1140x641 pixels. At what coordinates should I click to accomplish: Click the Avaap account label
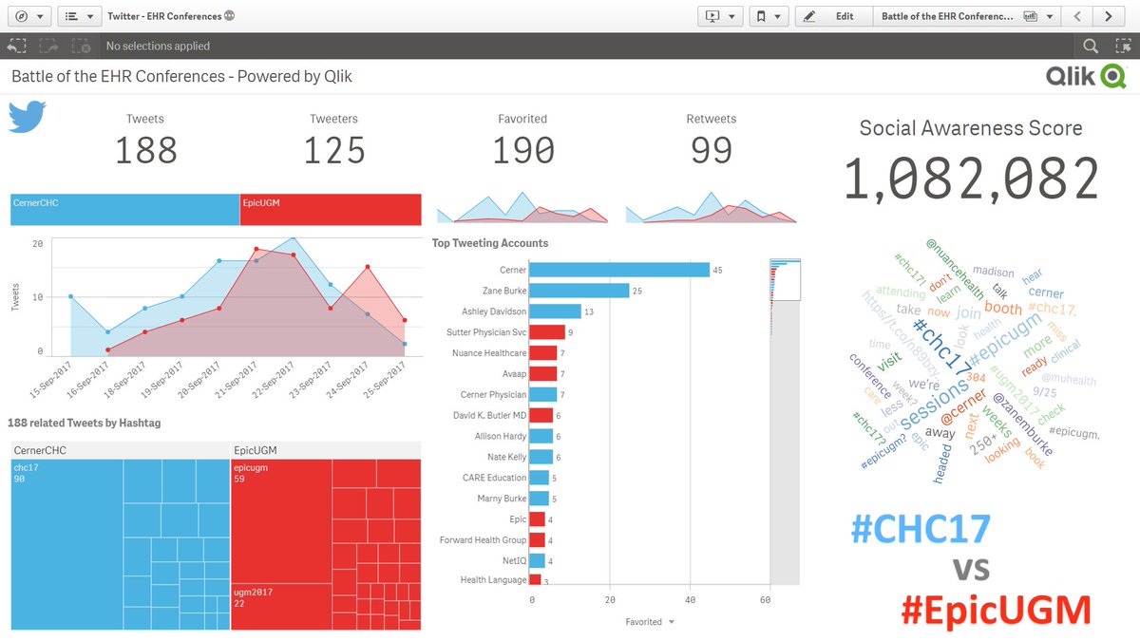(x=514, y=374)
